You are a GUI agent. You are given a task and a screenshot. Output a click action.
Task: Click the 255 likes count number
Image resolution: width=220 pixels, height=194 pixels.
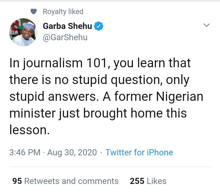137,181
